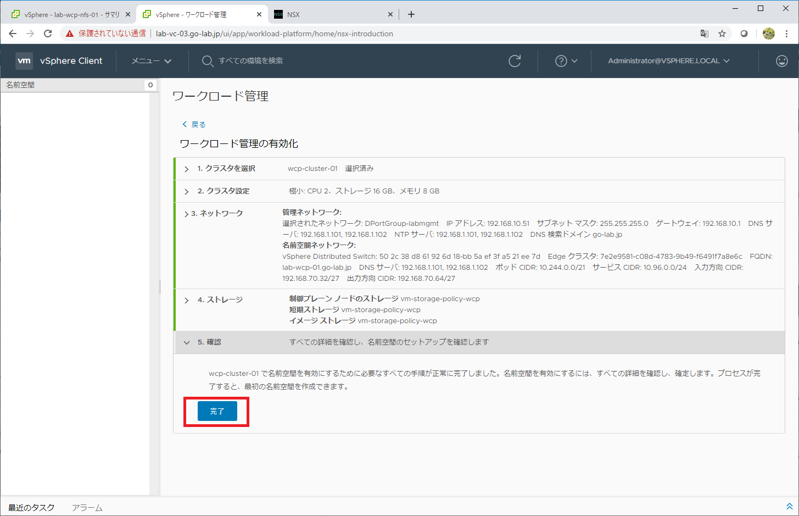Expand step 2 クラスタ設定
The image size is (799, 516).
[187, 191]
